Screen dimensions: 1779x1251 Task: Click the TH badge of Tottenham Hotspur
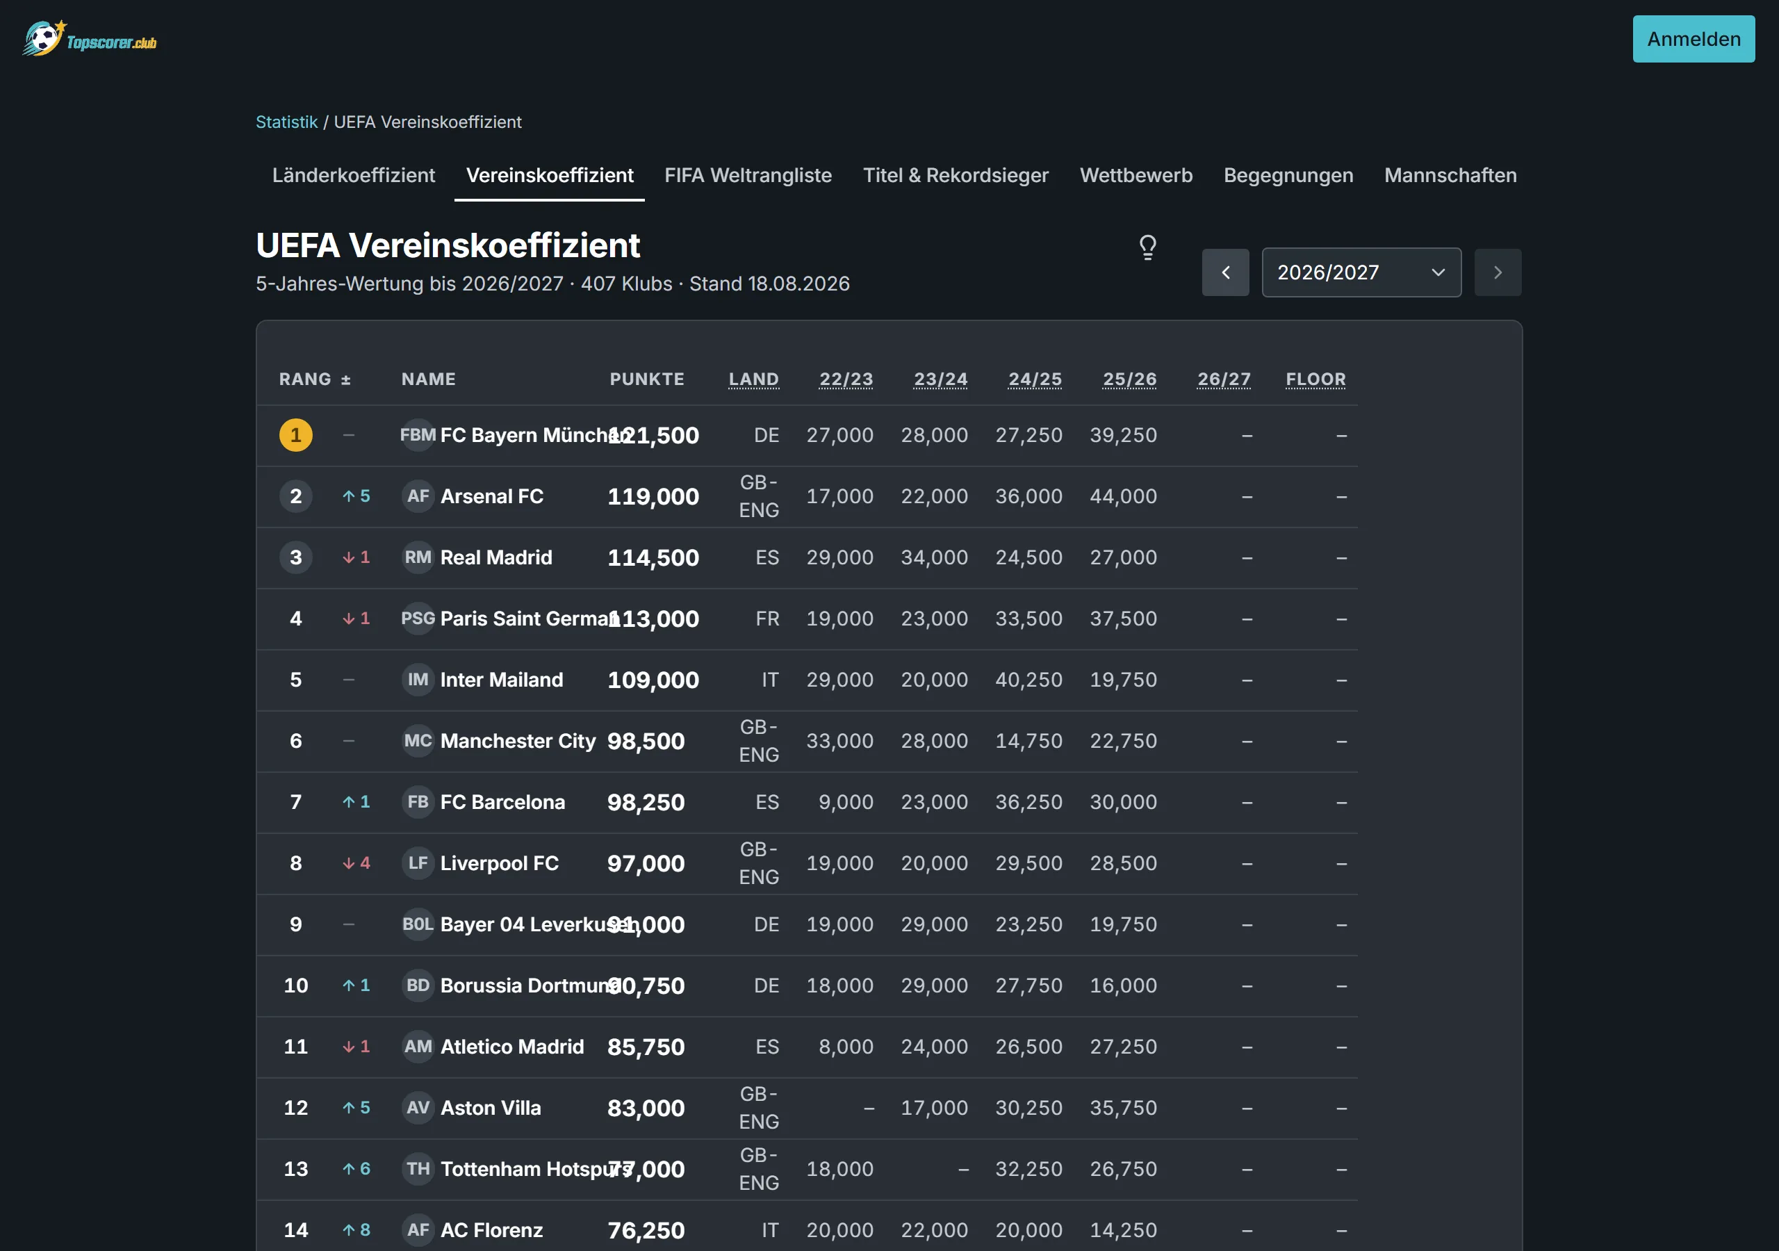pyautogui.click(x=418, y=1170)
